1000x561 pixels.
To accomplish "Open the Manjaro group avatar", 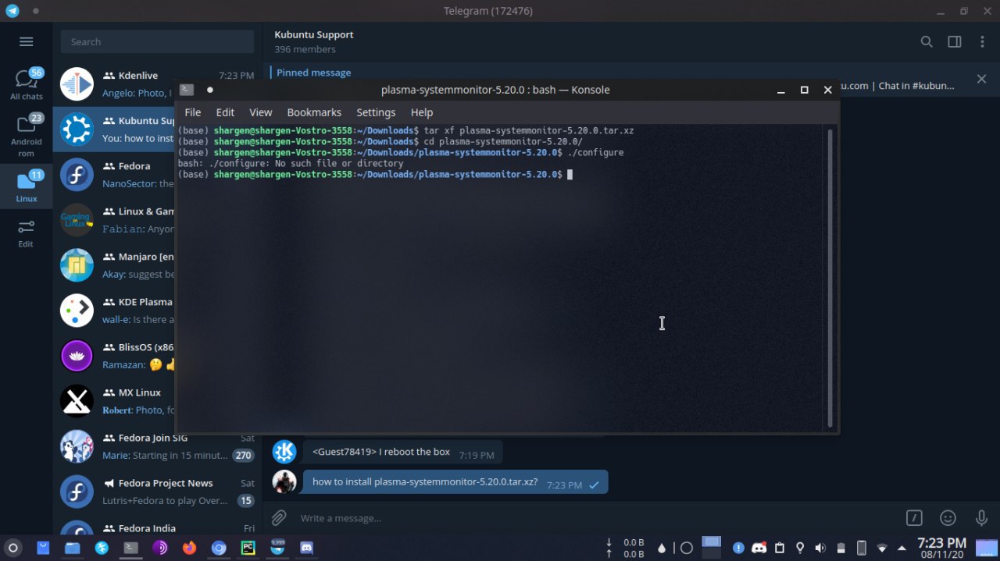I will 77,265.
